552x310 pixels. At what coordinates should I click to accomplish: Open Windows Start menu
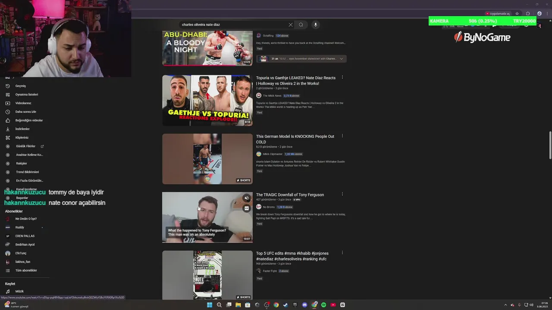(210, 305)
